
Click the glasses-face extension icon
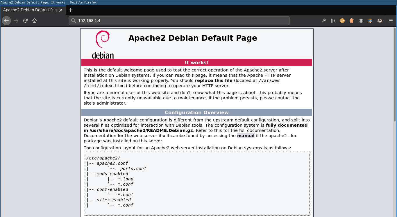[370, 21]
